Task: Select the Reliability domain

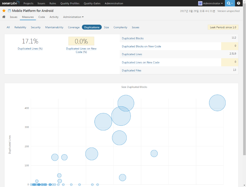Action: (20, 27)
